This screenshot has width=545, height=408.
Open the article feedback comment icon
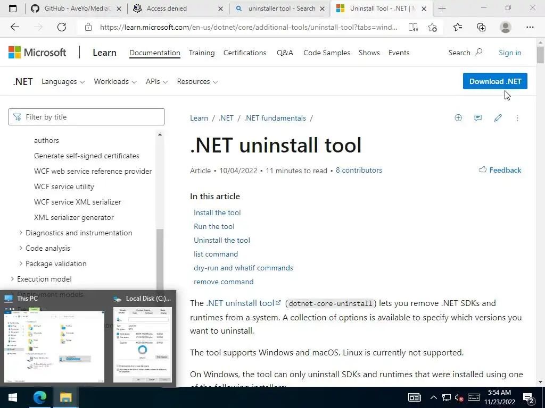(x=478, y=118)
